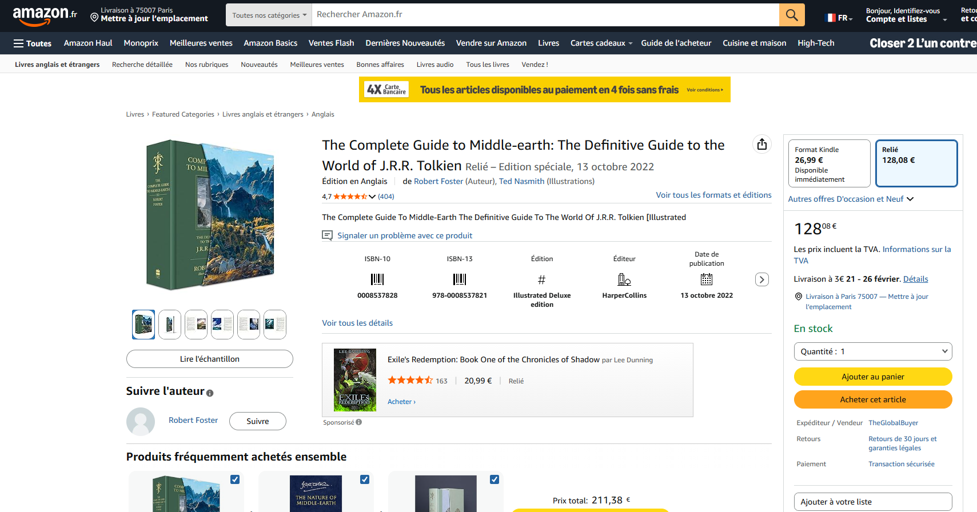
Task: Open Ted Nasmith illustrator link
Action: click(x=522, y=181)
